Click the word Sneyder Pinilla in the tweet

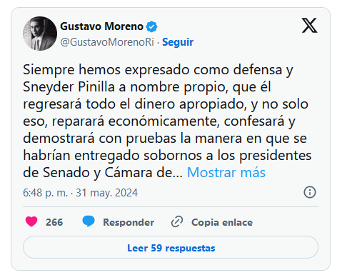pos(69,87)
